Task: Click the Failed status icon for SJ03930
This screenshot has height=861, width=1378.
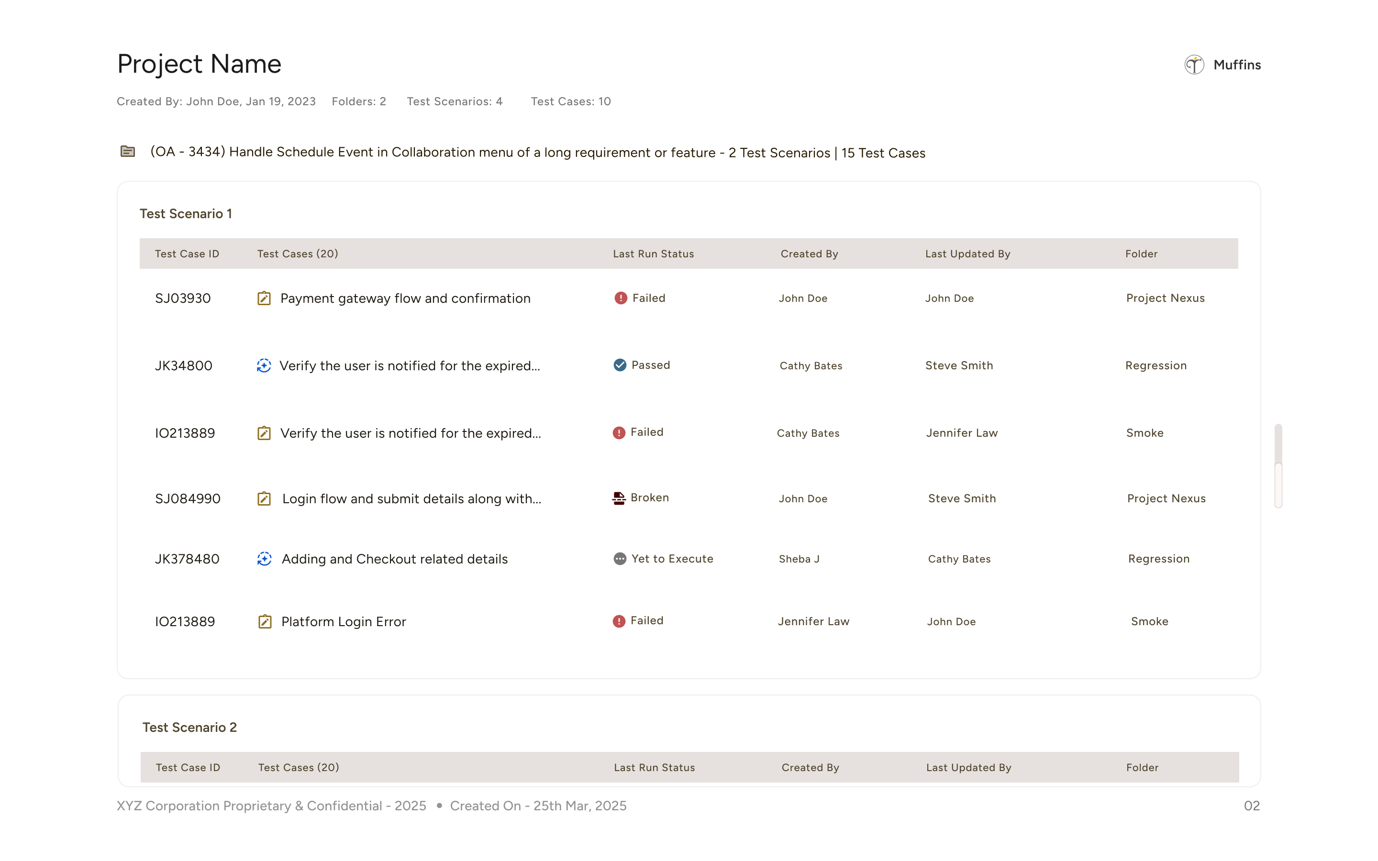Action: click(620, 297)
